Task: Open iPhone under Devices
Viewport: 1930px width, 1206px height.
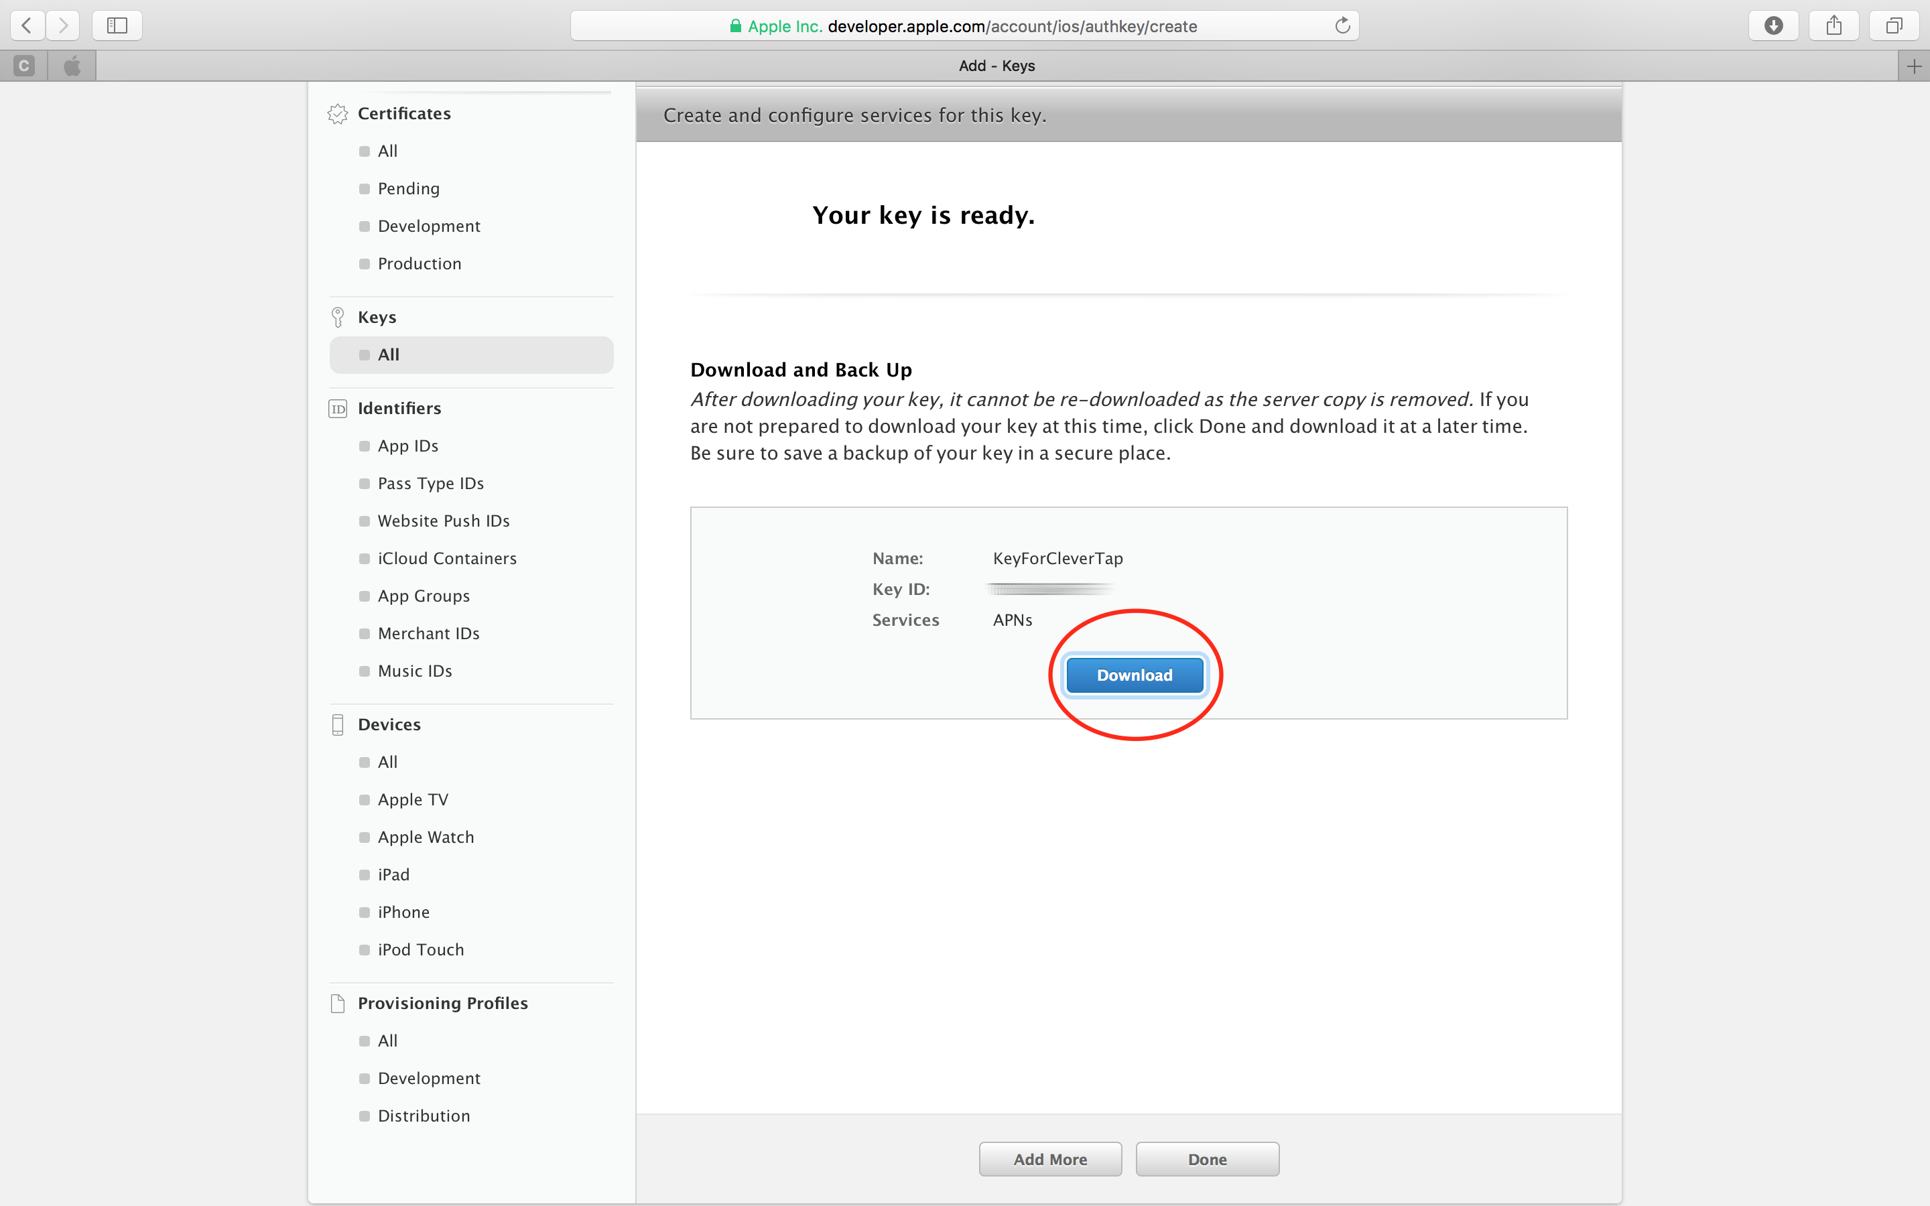Action: [x=403, y=912]
